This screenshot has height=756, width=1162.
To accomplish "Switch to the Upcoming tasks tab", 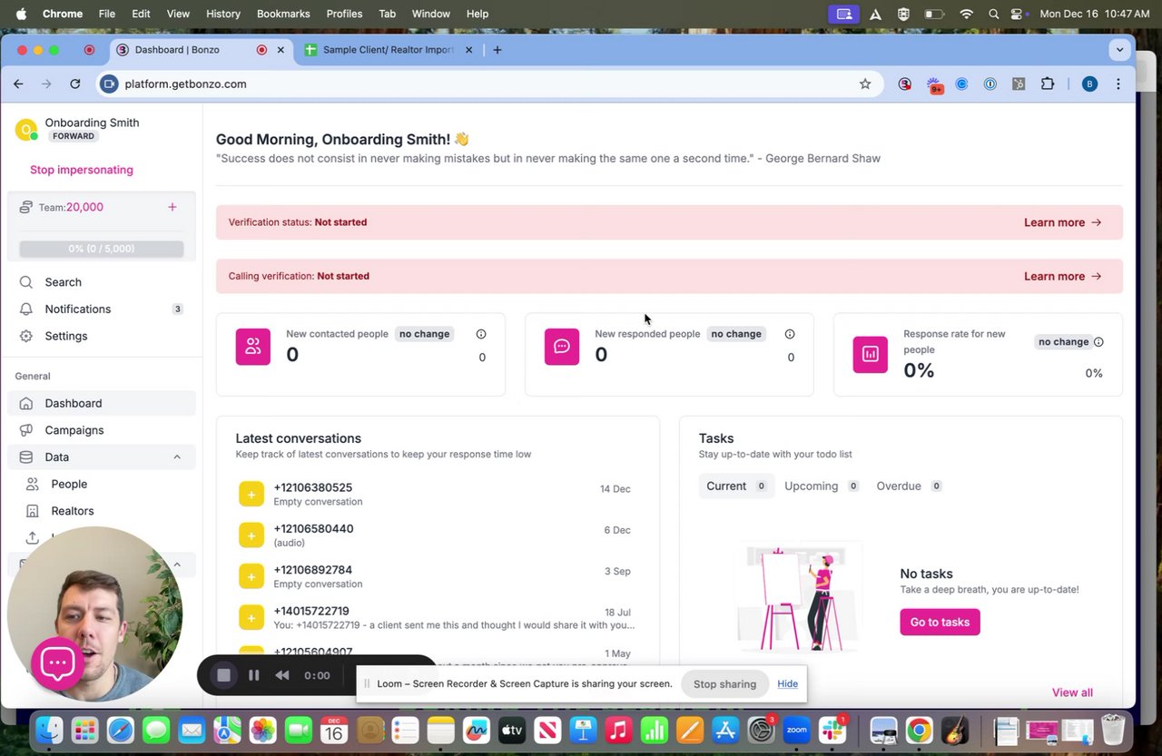I will tap(821, 486).
